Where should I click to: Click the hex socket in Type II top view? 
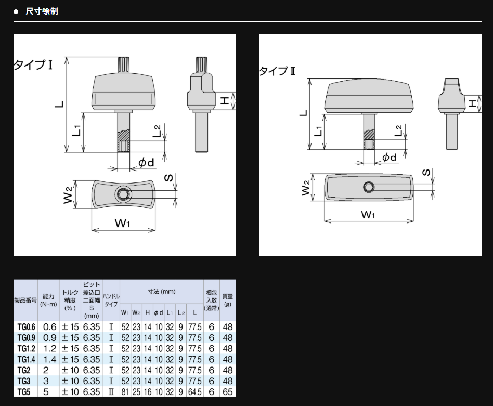[x=369, y=187]
